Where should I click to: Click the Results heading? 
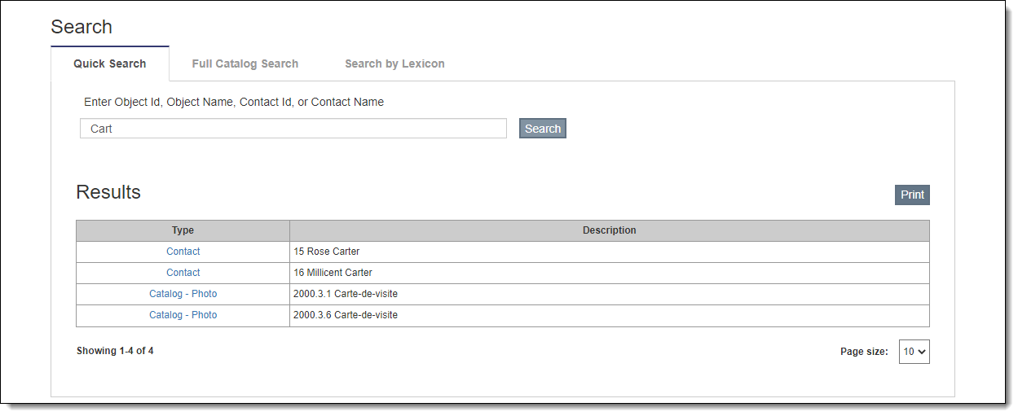[x=108, y=192]
